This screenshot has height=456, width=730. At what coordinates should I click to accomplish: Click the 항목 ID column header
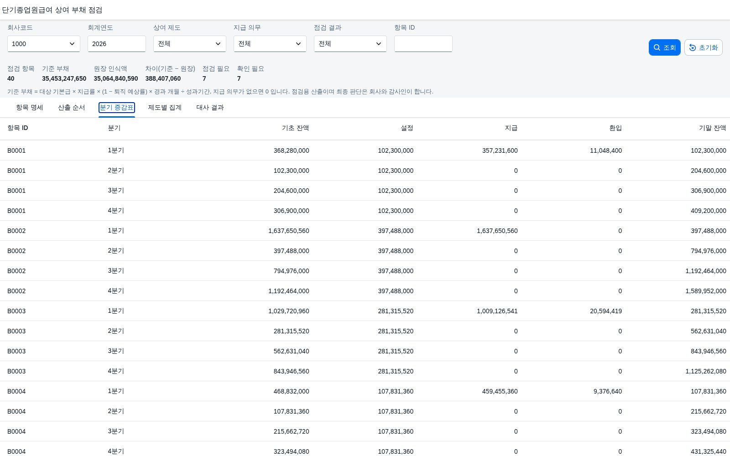[18, 128]
